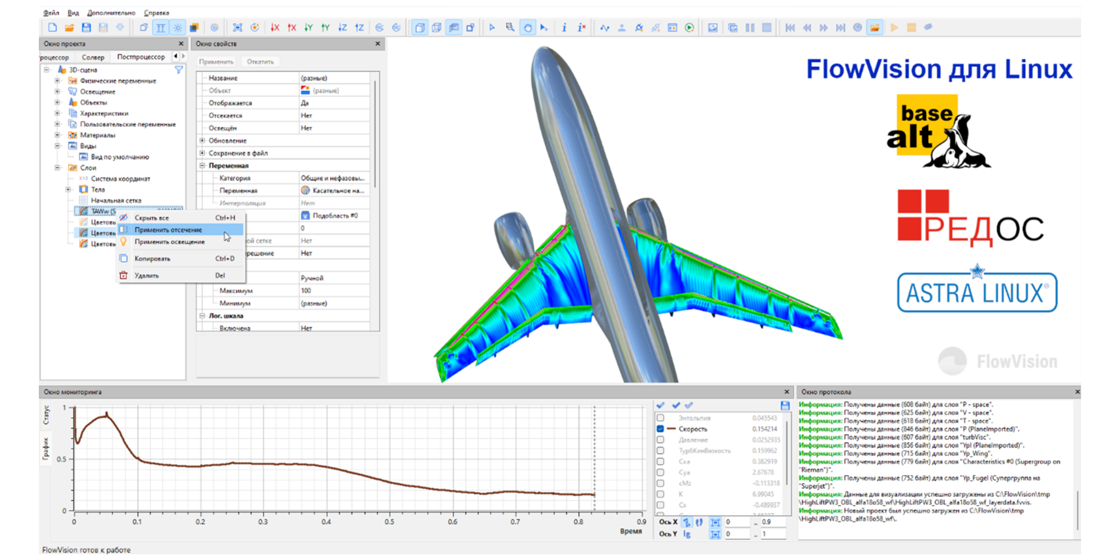Open the Дополнительно menu
Image resolution: width=1120 pixels, height=560 pixels.
pos(111,12)
